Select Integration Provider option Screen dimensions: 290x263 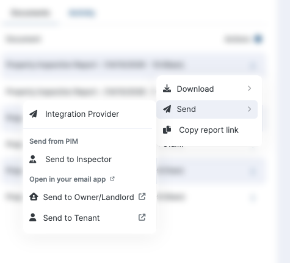point(88,114)
